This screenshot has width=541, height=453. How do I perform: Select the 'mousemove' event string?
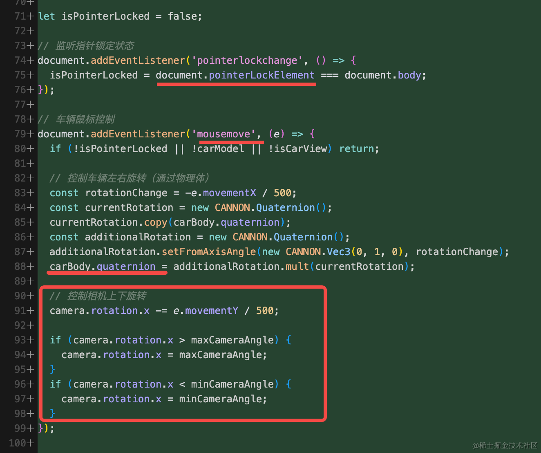(x=224, y=134)
